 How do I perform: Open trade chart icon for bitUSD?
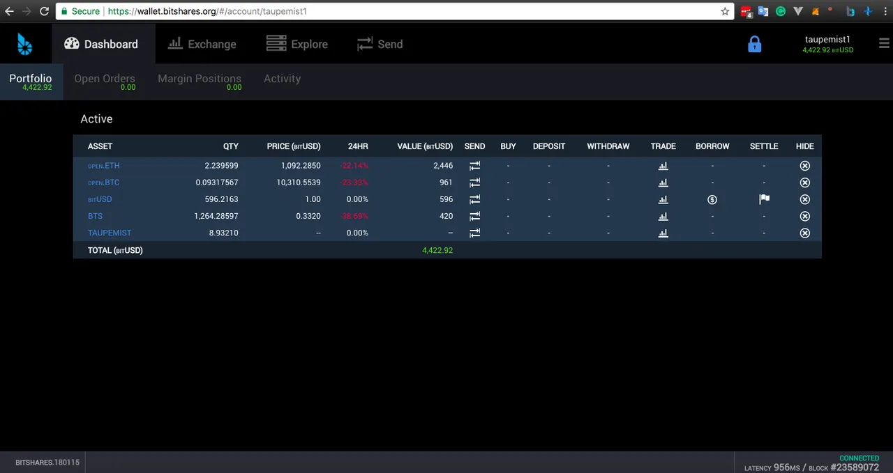663,199
